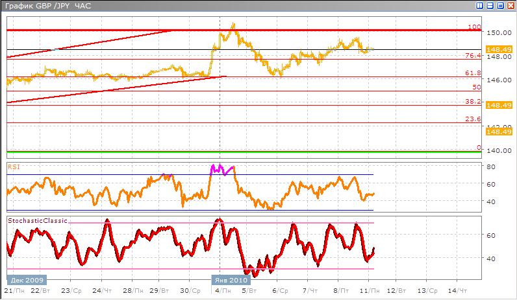Click the horizontal tile window icon
517x300 pixels.
click(x=490, y=5)
